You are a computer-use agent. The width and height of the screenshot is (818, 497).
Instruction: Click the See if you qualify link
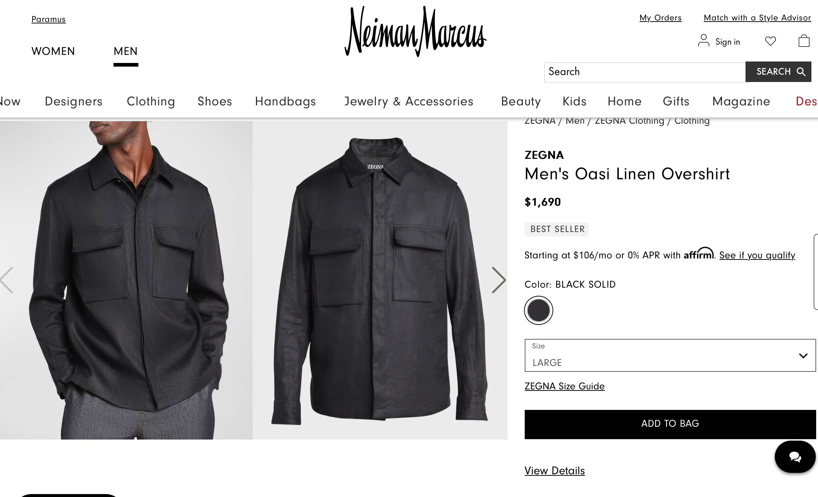(x=756, y=255)
